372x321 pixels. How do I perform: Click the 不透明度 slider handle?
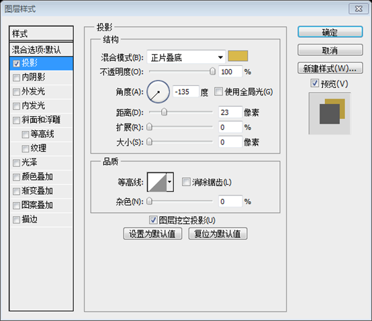click(x=213, y=71)
